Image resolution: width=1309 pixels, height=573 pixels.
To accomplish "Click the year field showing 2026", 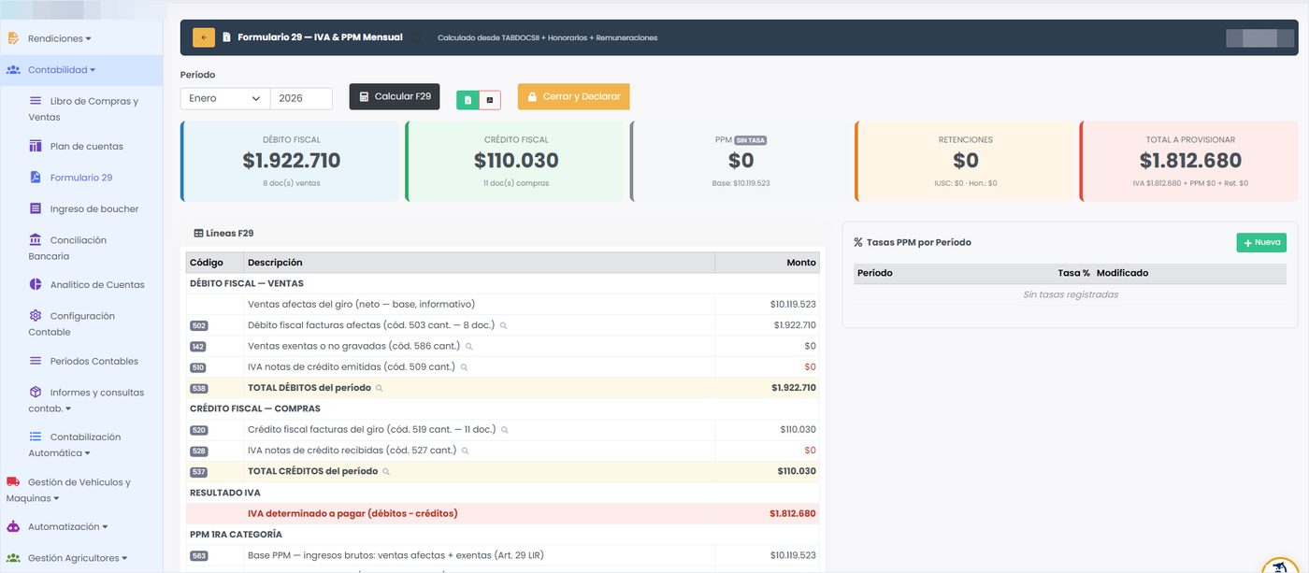I will (301, 98).
